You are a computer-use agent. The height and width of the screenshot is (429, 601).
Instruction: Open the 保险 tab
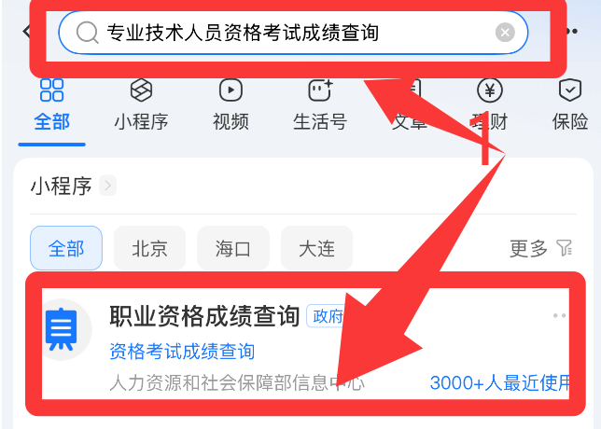tap(570, 104)
